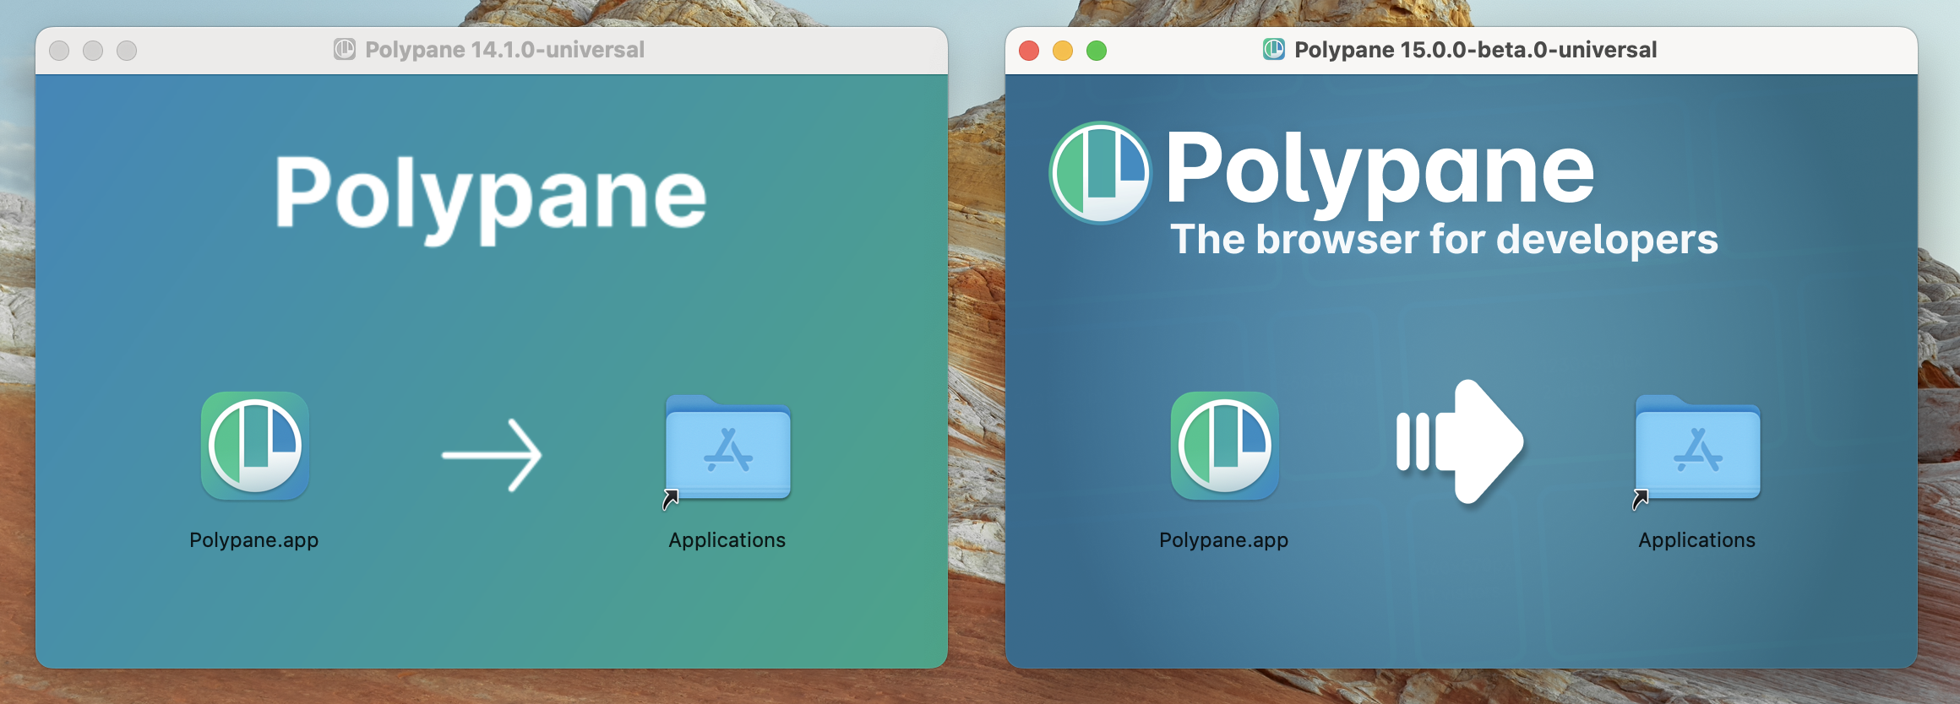Zoom the Polypane 15.0.0-beta.0-universal window with the green button
This screenshot has width=1960, height=704.
(x=1097, y=51)
